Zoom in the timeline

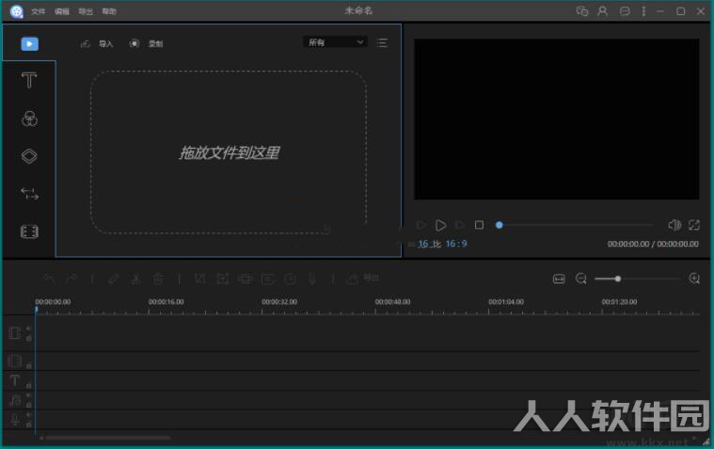694,279
